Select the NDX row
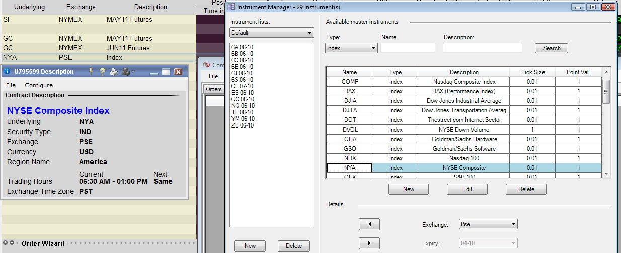621x253 pixels. [464, 158]
